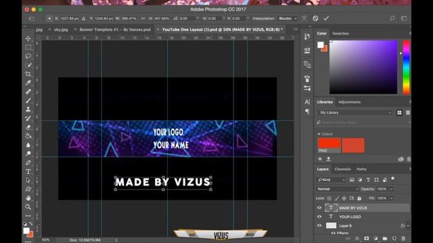Viewport: 433px width, 243px height.
Task: Select the Hand tool
Action: (x=28, y=198)
